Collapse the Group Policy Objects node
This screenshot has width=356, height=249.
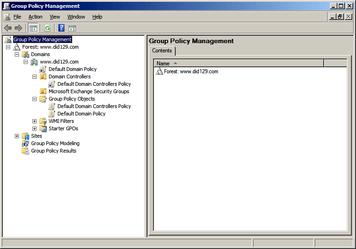point(34,99)
